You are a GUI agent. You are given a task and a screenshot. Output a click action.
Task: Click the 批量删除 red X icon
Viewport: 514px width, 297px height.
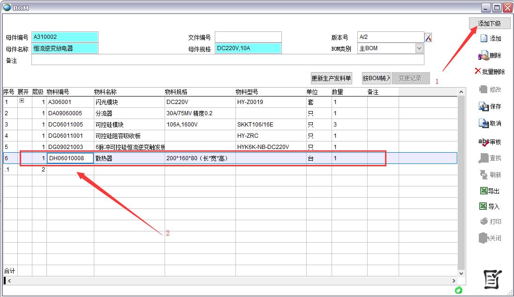click(478, 71)
